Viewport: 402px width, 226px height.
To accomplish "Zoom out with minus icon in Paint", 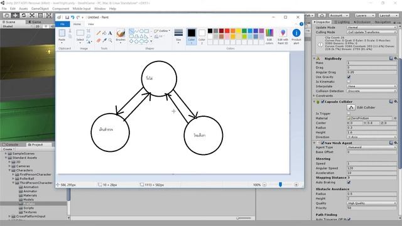I will [264, 185].
